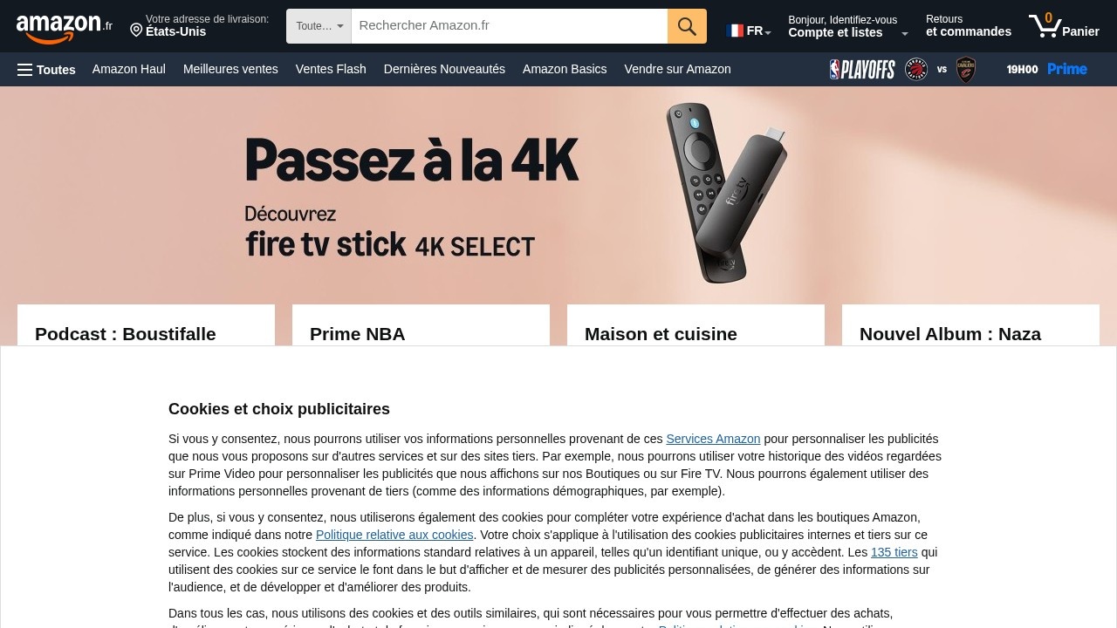
Task: Open the shopping cart Panier icon
Action: tap(1064, 26)
